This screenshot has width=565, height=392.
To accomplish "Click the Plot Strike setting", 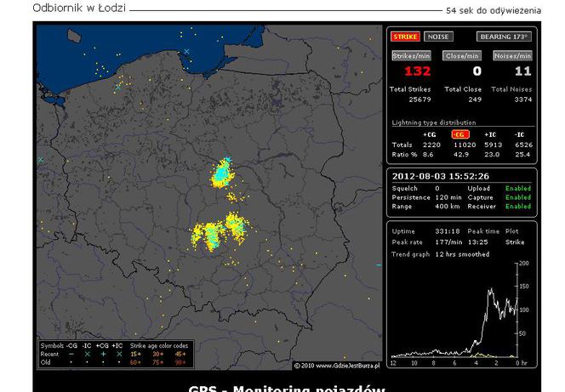I will [x=515, y=242].
